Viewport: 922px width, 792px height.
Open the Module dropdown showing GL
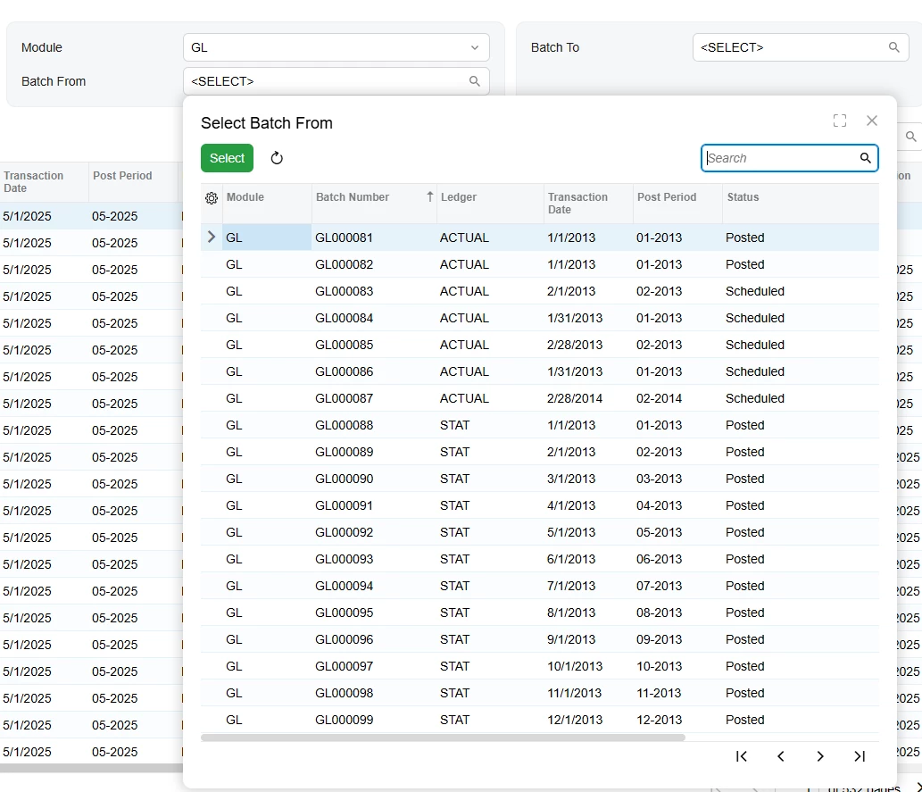[x=336, y=47]
